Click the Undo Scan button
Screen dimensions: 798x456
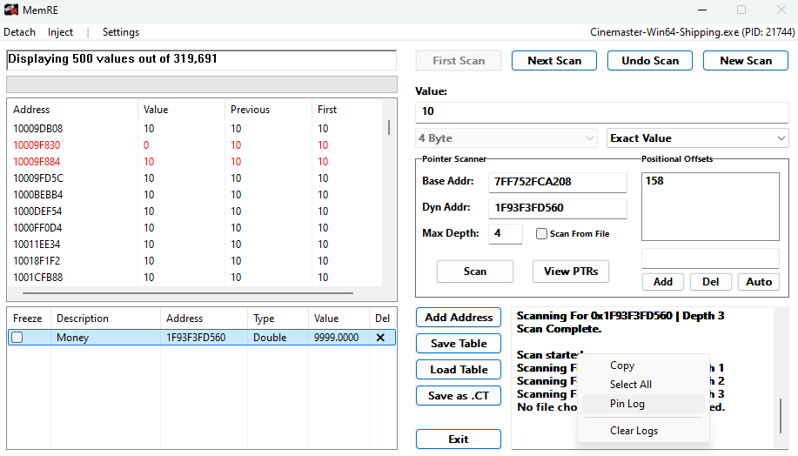click(650, 61)
